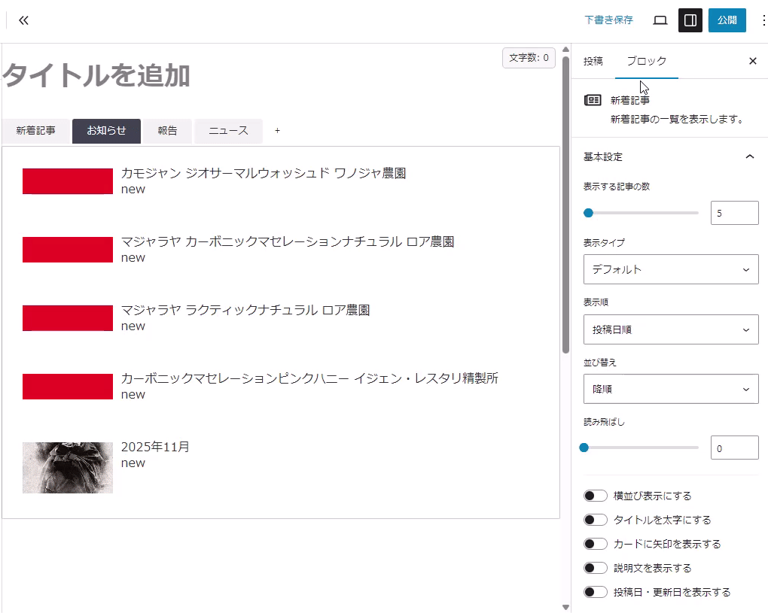
Task: Click the scroll-up arrow of editor
Action: (x=565, y=50)
